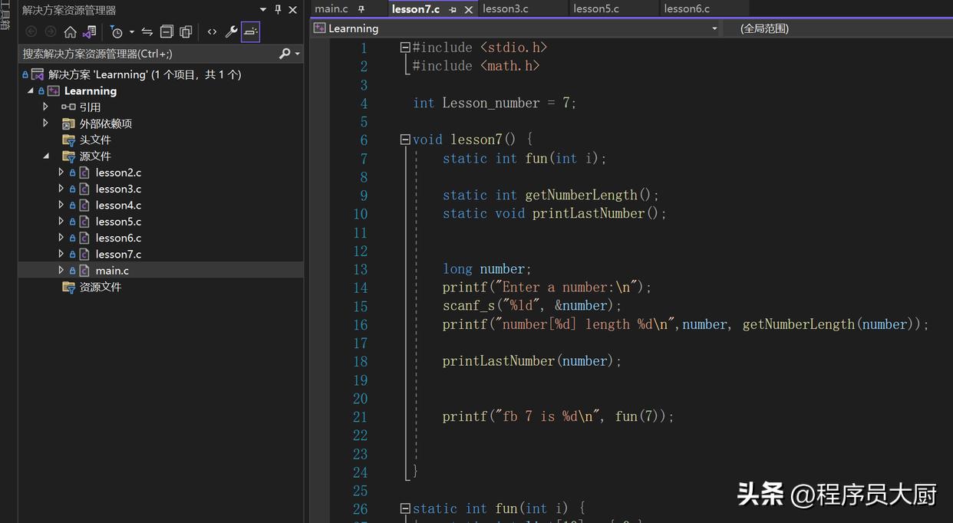Open Properties with the wrench icon
This screenshot has height=523, width=953.
click(231, 31)
